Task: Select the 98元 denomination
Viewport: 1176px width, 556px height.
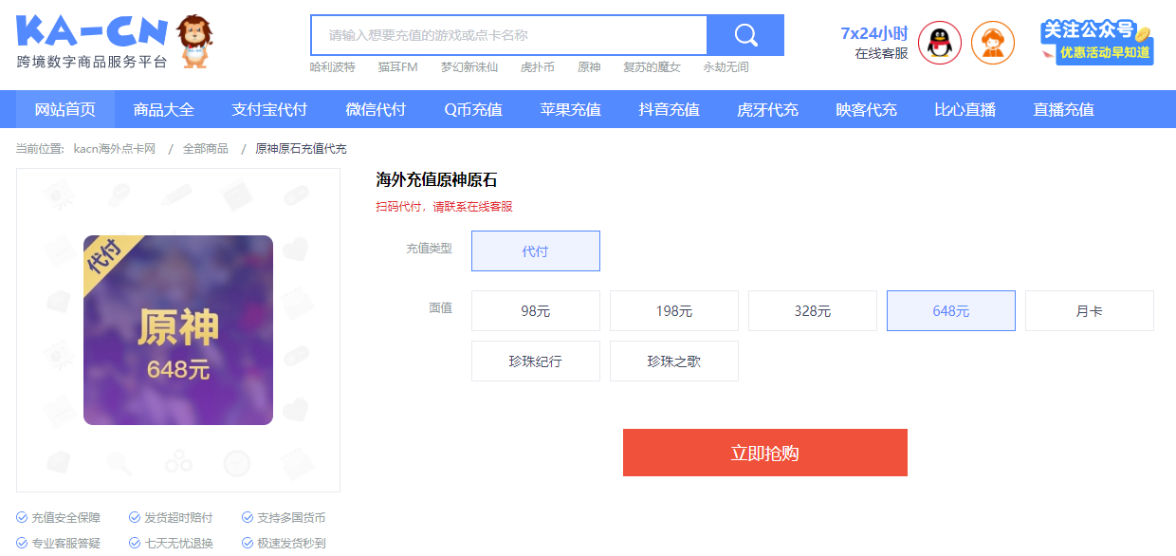Action: pos(536,311)
